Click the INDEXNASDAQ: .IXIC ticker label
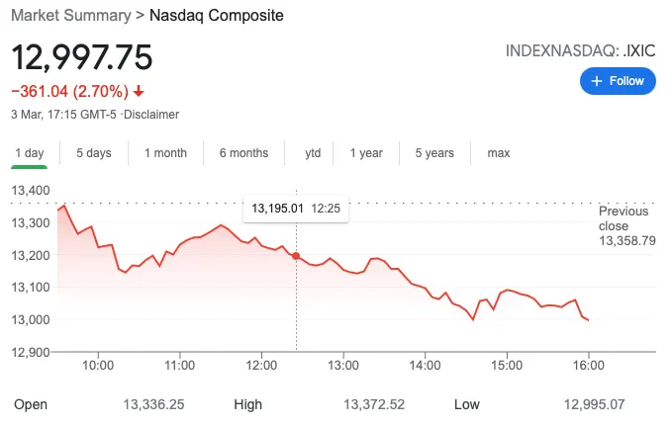Screen dimensions: 672x427 (x=580, y=51)
